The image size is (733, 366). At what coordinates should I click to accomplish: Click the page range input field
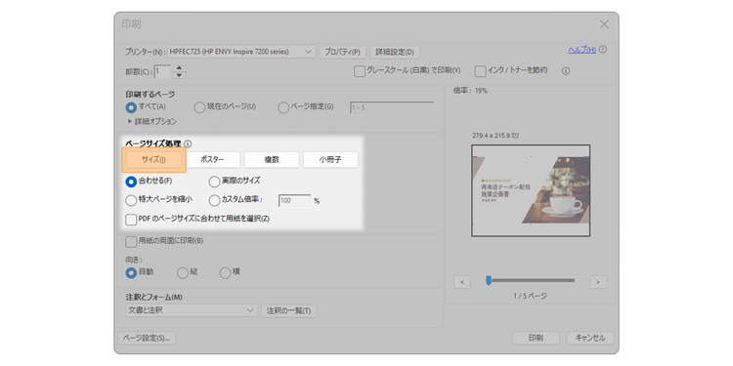(x=392, y=107)
